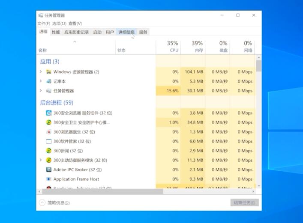
Task: Switch to the 用户 tab
Action: coord(110,32)
